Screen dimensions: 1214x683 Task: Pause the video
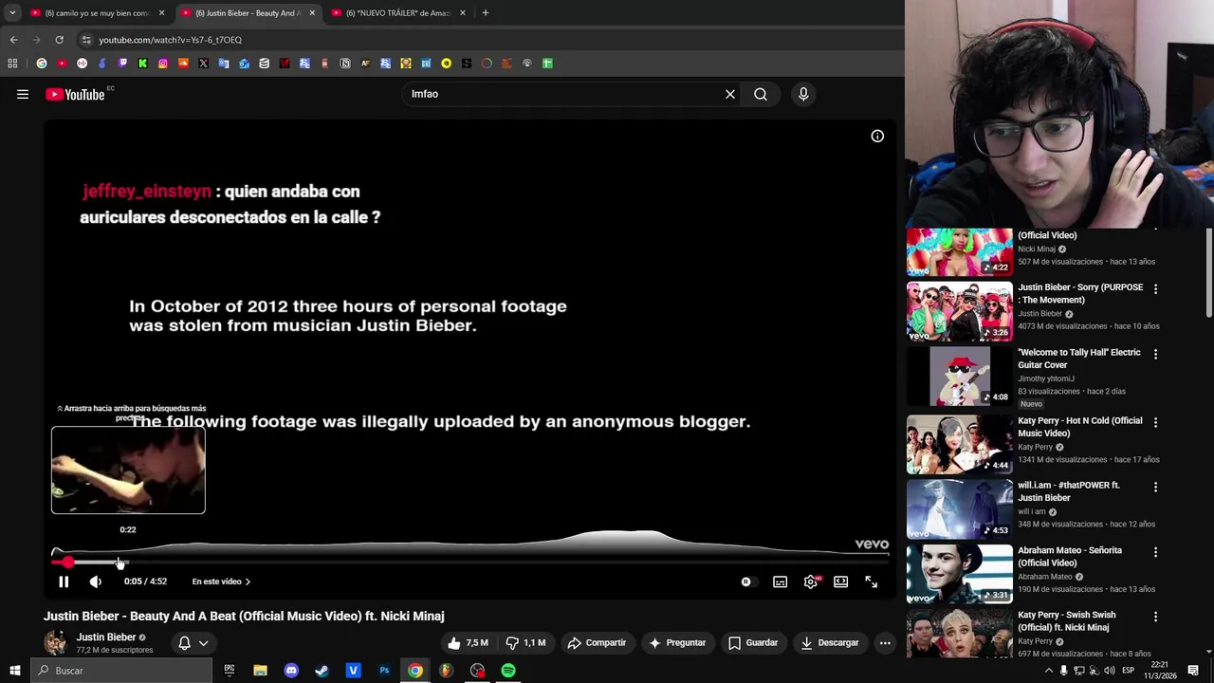click(64, 581)
